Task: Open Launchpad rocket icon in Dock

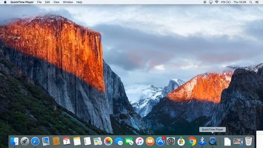Action: click(25, 141)
